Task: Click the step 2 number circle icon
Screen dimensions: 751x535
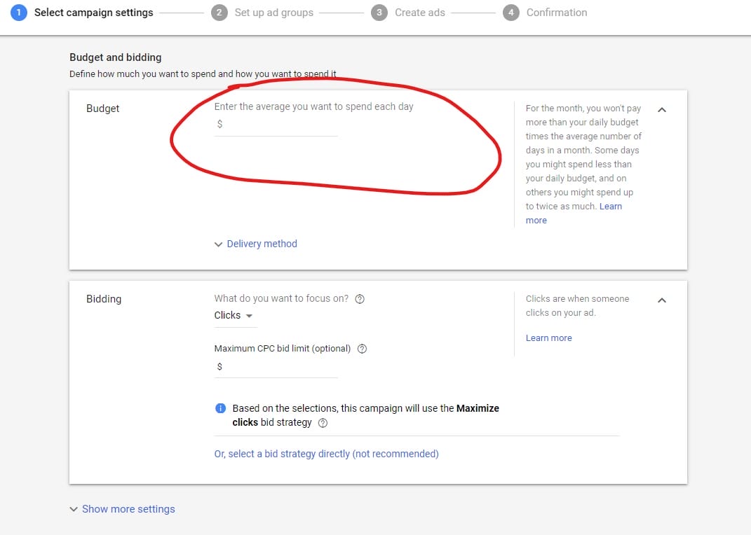Action: coord(219,13)
